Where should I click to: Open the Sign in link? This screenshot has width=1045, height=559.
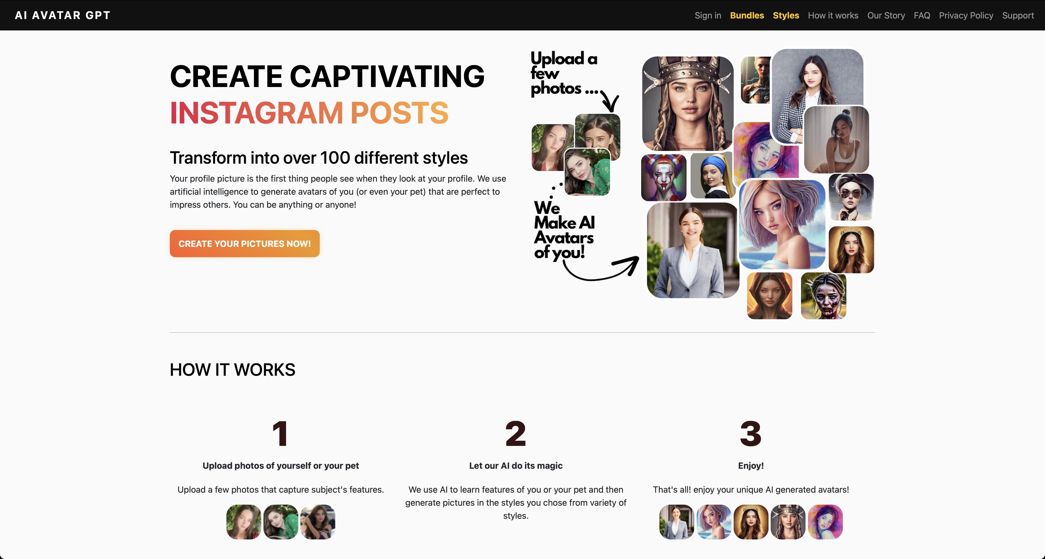[x=708, y=15]
